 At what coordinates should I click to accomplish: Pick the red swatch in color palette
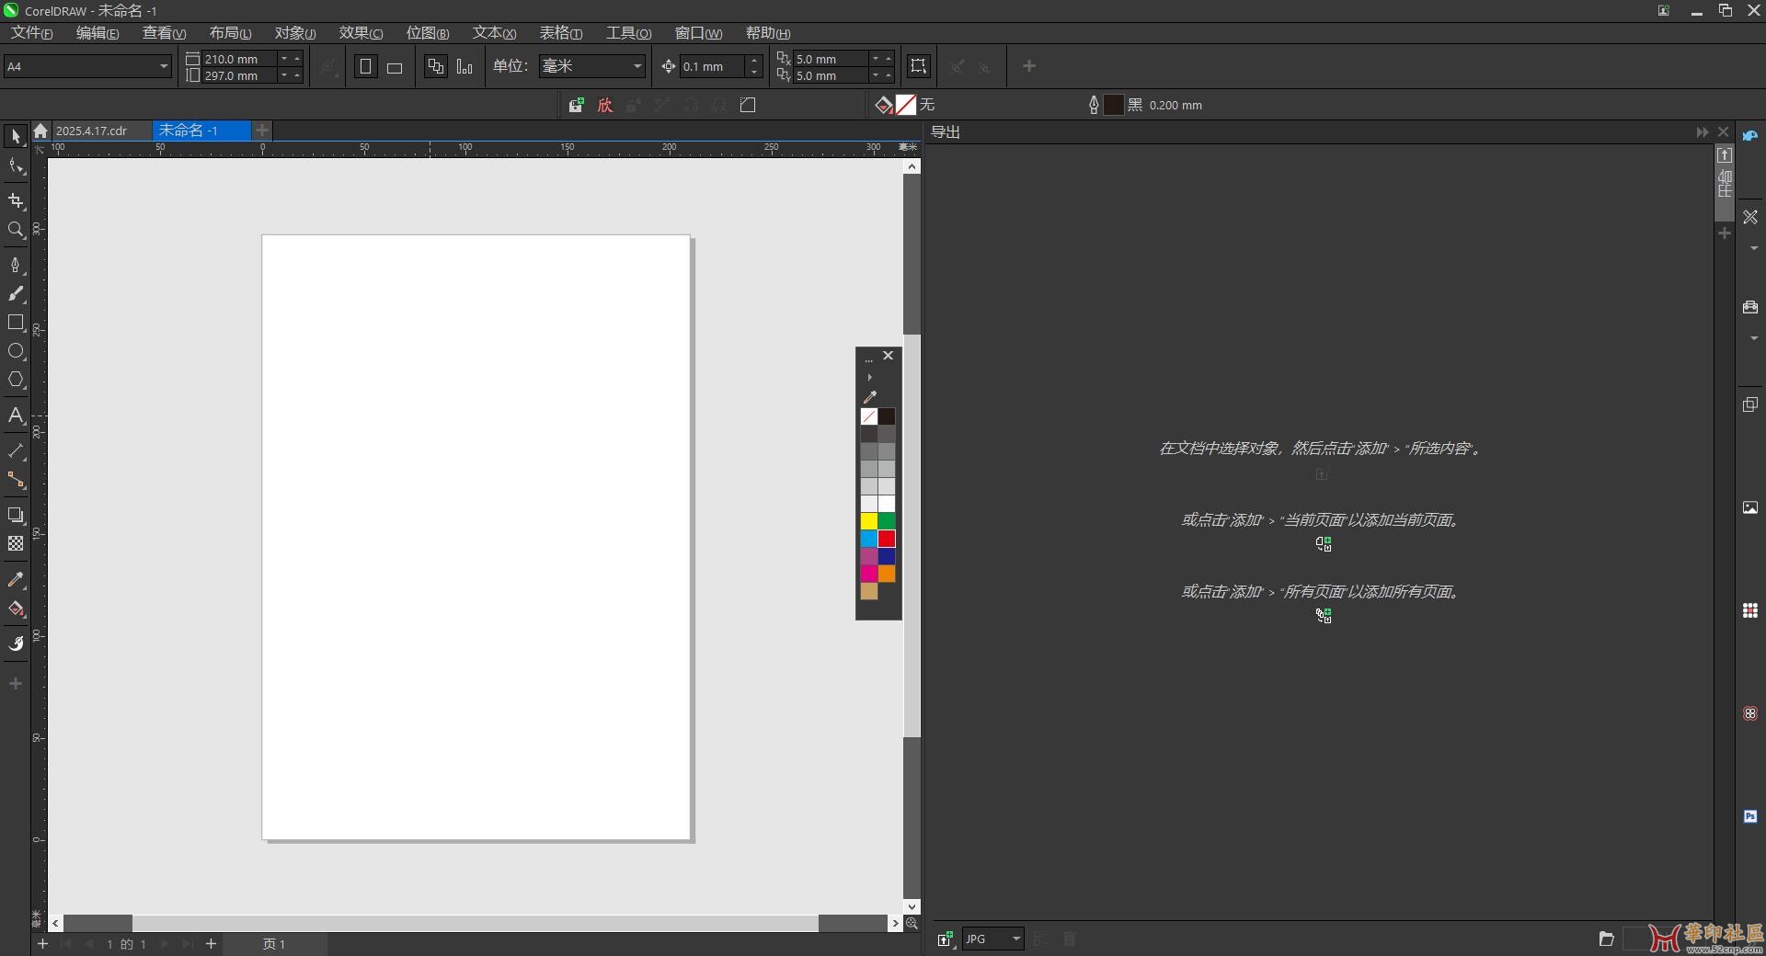tap(887, 539)
